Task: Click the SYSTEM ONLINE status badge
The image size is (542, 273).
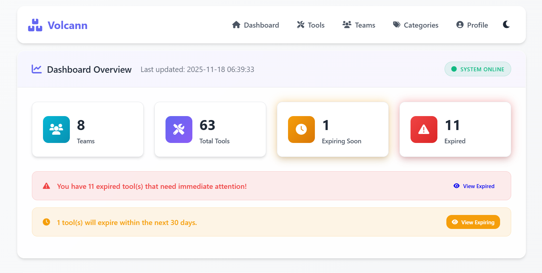Action: [478, 69]
